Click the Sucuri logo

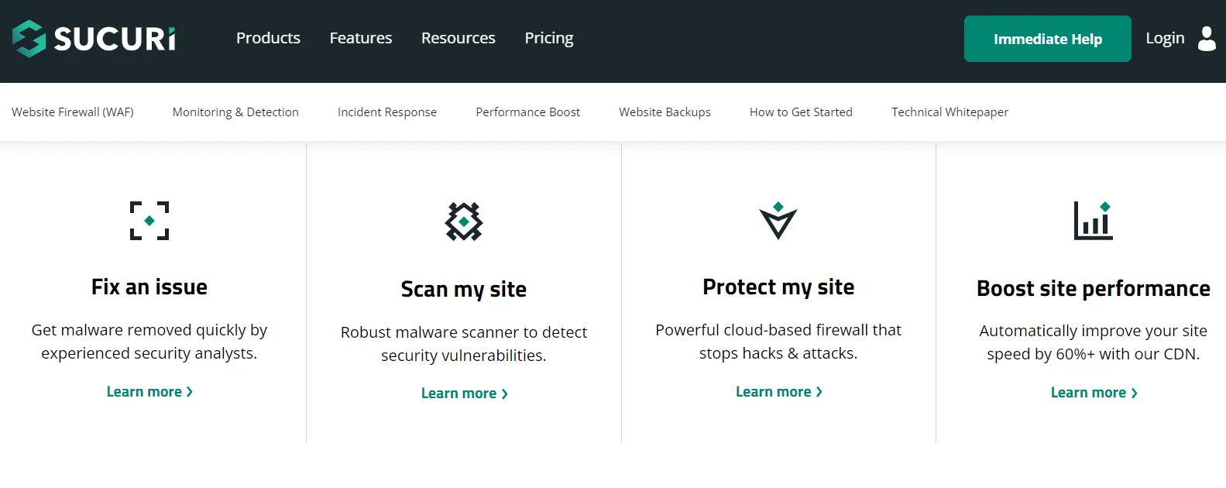coord(94,39)
